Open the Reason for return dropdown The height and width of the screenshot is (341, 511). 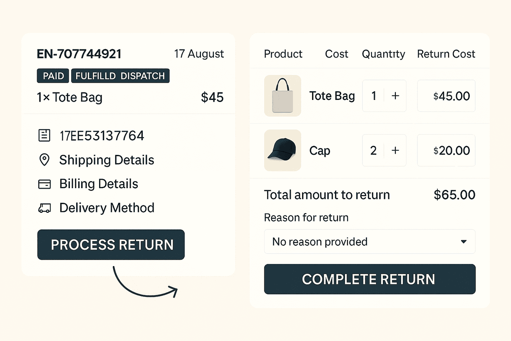[369, 241]
